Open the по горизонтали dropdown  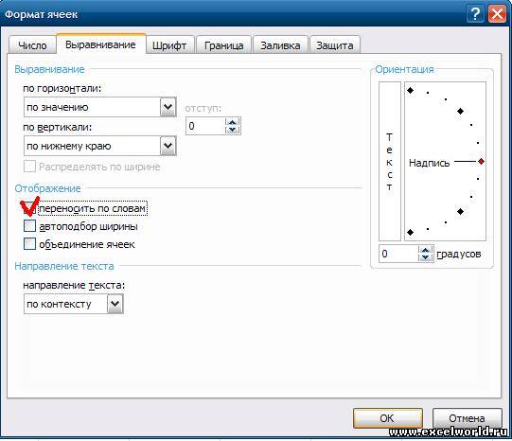point(168,107)
